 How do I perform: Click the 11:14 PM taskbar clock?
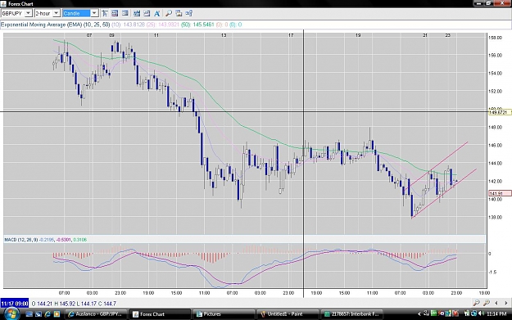coord(496,314)
